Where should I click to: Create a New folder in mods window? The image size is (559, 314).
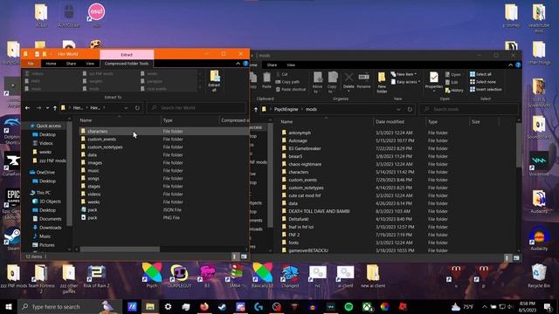(382, 83)
